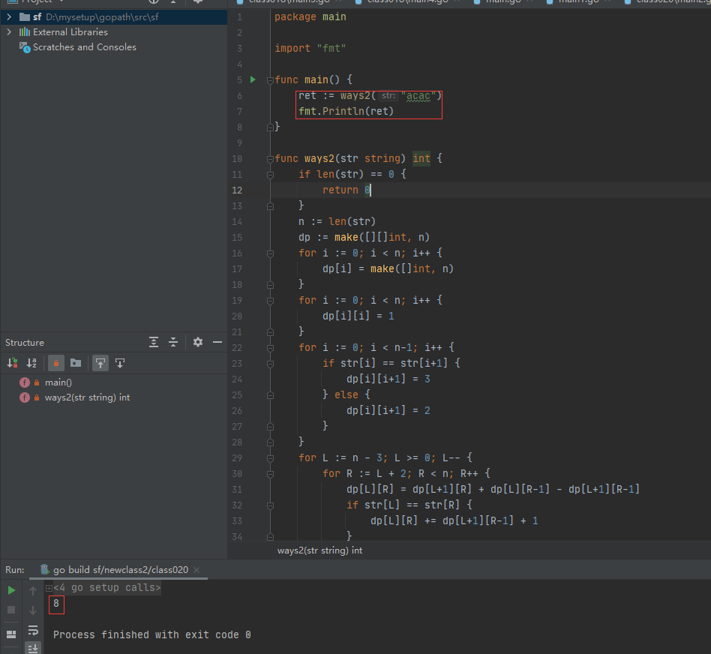
Task: Collapse all nodes in the Structure panel
Action: click(173, 343)
